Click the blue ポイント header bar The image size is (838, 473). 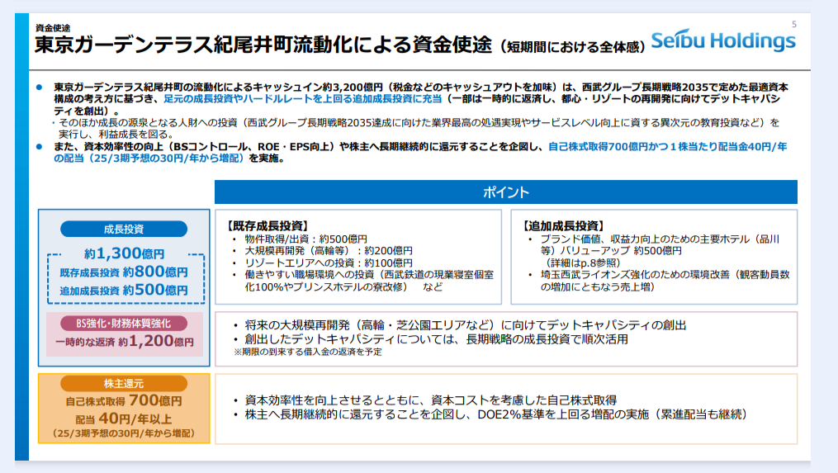click(x=505, y=192)
